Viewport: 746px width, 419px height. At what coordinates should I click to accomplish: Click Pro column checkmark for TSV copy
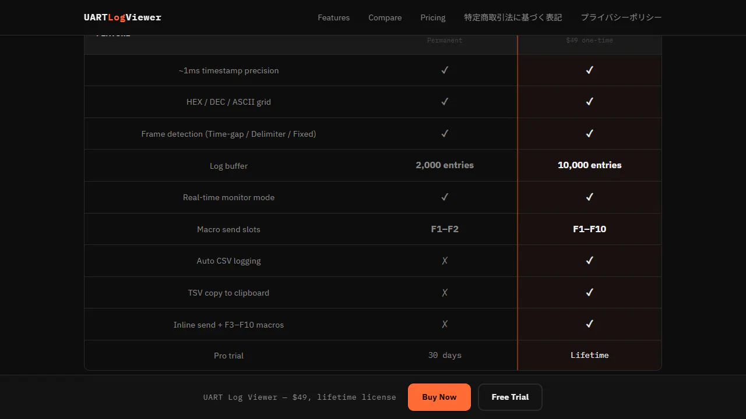click(589, 292)
